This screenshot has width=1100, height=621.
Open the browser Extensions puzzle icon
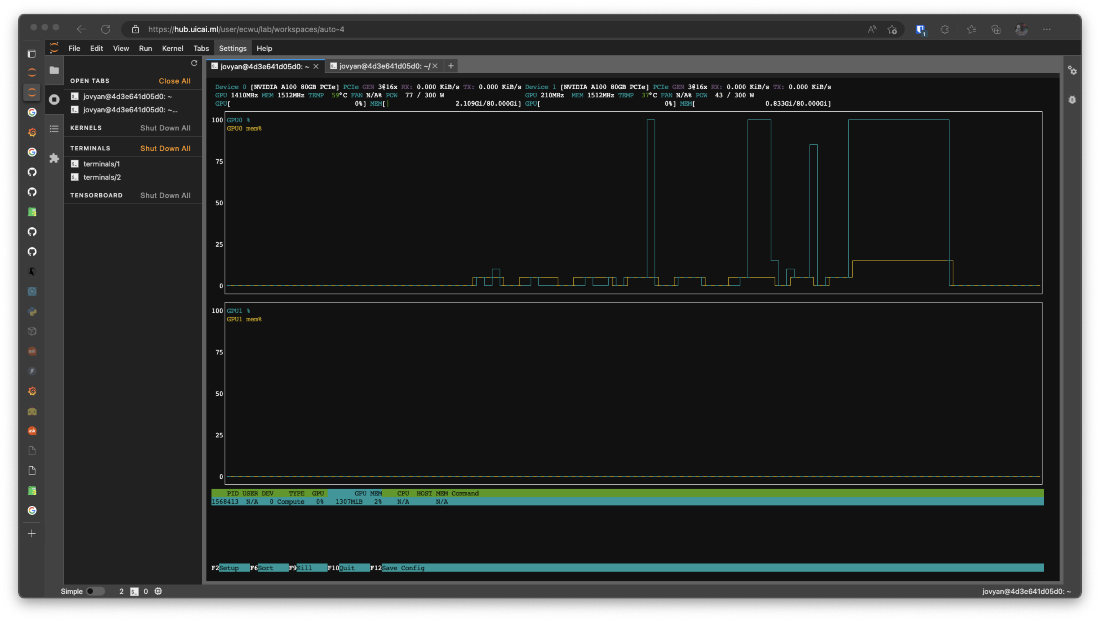(x=945, y=29)
